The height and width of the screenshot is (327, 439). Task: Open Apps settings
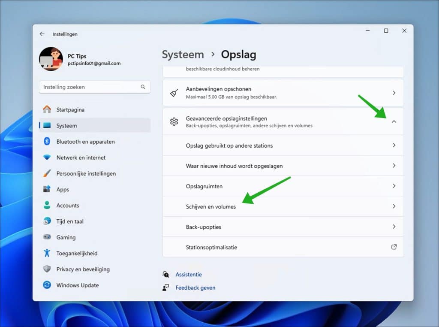95,189
